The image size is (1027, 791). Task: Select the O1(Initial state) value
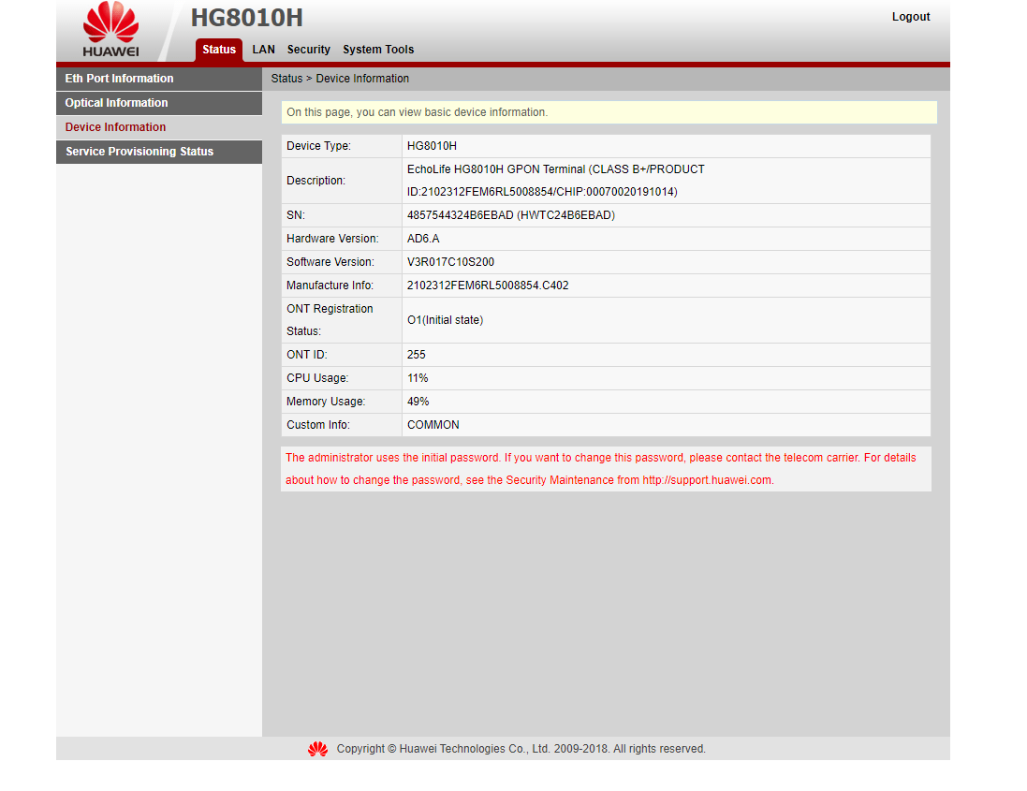click(x=446, y=320)
